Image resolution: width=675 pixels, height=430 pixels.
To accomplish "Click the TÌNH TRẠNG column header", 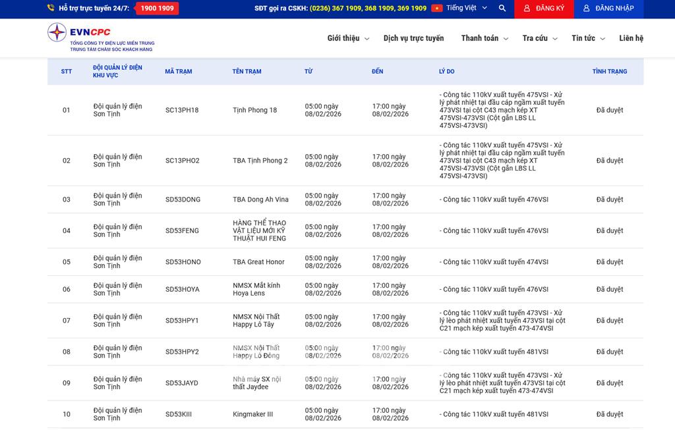I will click(609, 71).
